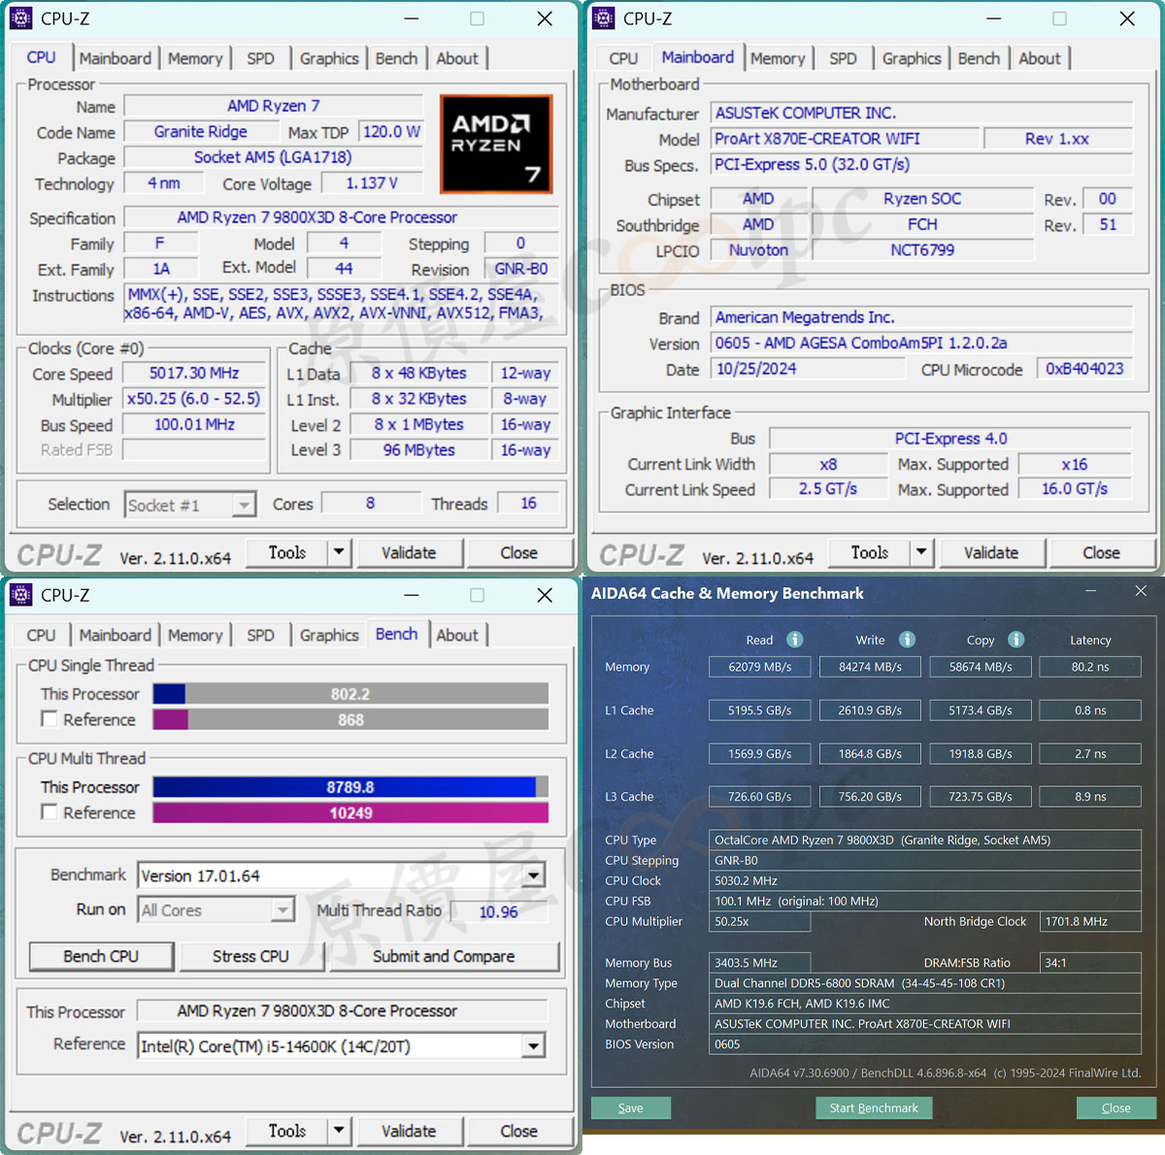Open the Socket #1 selection dropdown
The height and width of the screenshot is (1155, 1165).
[245, 505]
